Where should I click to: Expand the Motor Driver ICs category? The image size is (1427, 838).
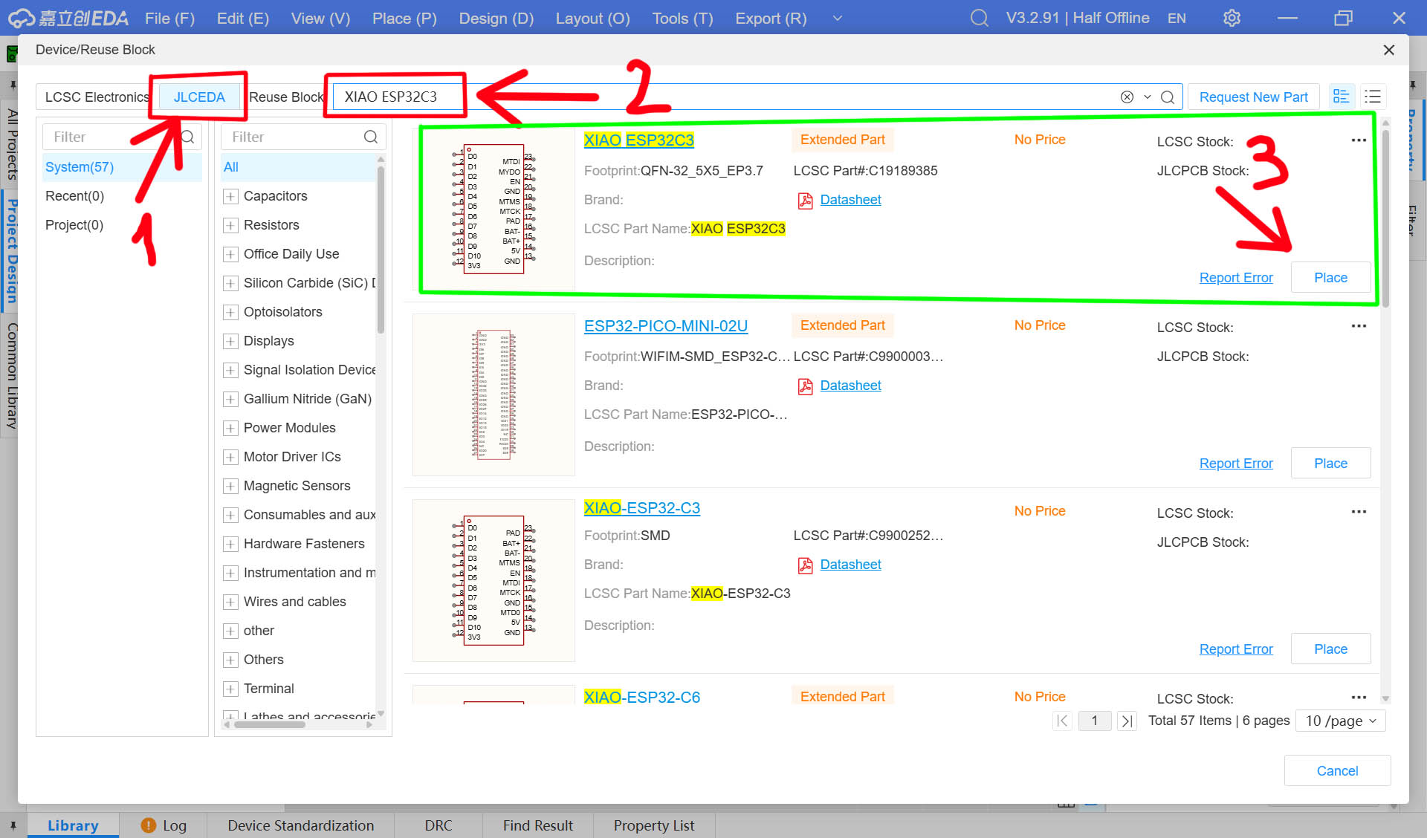230,457
